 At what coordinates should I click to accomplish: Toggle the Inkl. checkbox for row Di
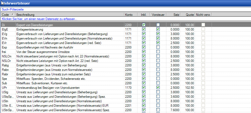[144, 25]
